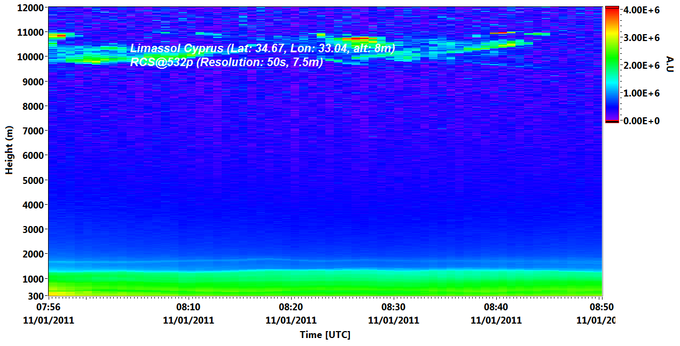The width and height of the screenshot is (680, 346).
Task: Select the 07:56 start time label
Action: (x=49, y=307)
